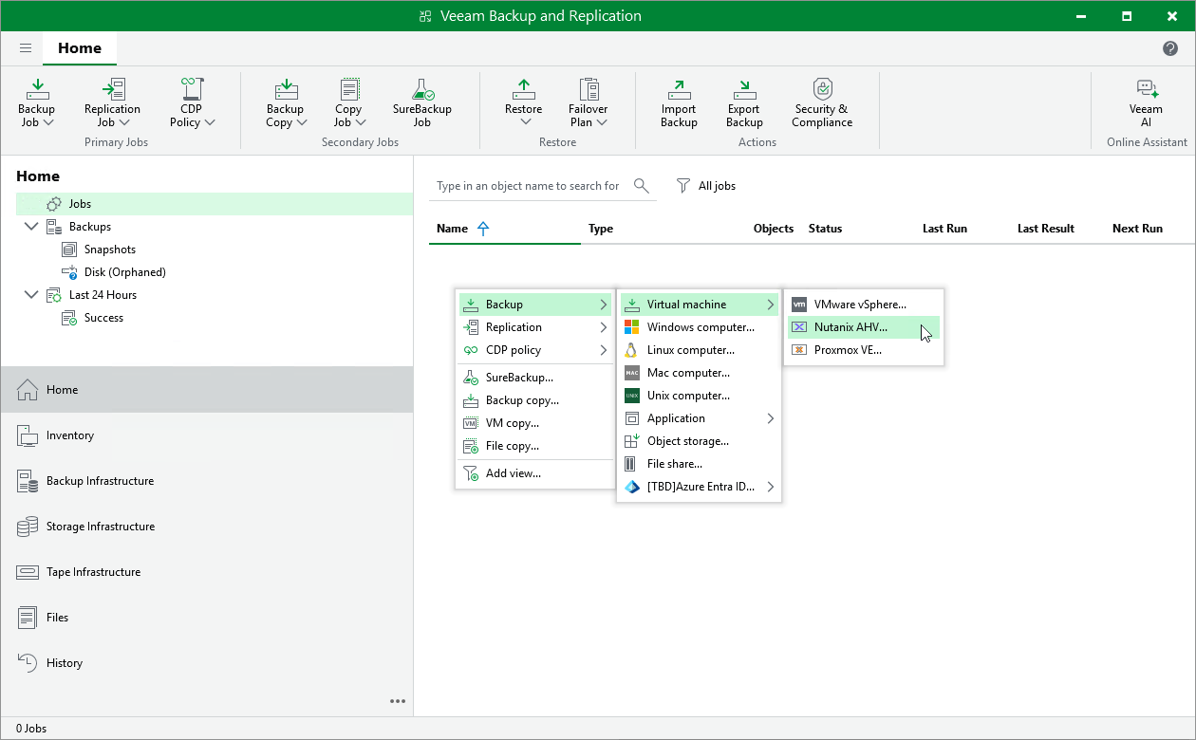Open Security & Compliance tool
Viewport: 1196px width, 740px height.
pyautogui.click(x=823, y=102)
